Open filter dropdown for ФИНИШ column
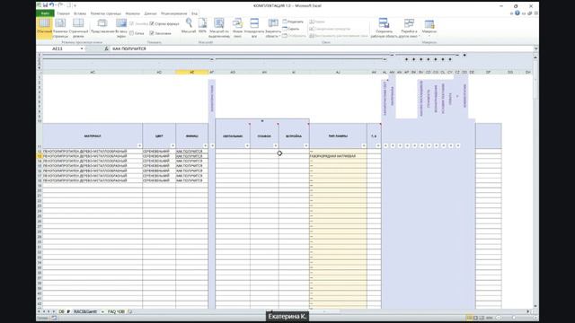The height and width of the screenshot is (323, 575). 206,145
